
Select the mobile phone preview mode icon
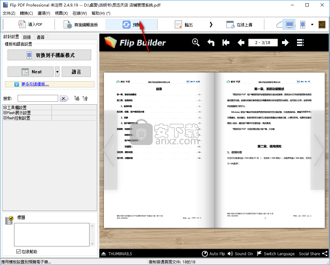[303, 24]
